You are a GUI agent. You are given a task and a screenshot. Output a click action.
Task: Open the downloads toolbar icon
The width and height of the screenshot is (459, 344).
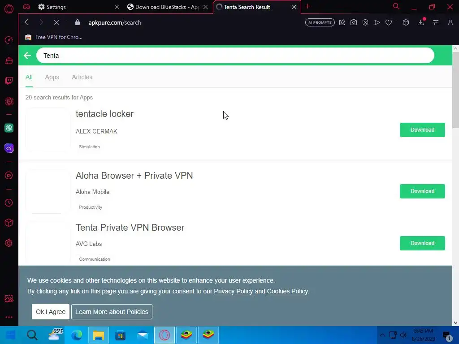pos(420,22)
